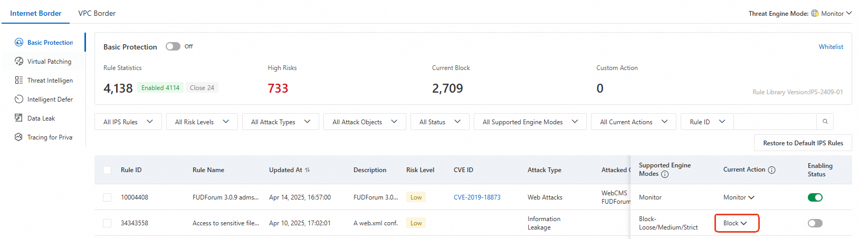859x239 pixels.
Task: Click the Current Action info icon
Action: click(771, 170)
